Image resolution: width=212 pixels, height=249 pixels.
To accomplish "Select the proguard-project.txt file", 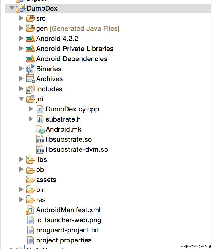I will (x=67, y=230).
